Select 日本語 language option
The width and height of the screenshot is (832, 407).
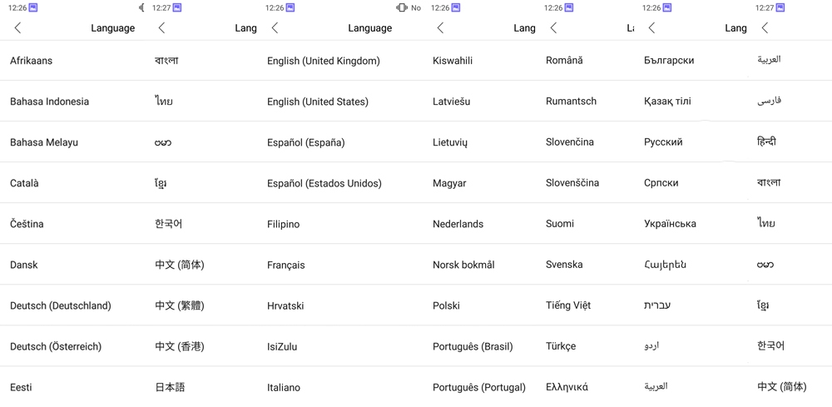pos(170,387)
